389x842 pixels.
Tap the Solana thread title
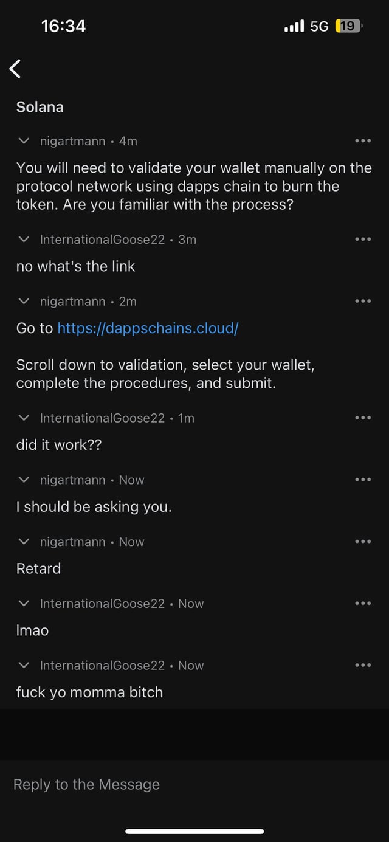point(40,107)
